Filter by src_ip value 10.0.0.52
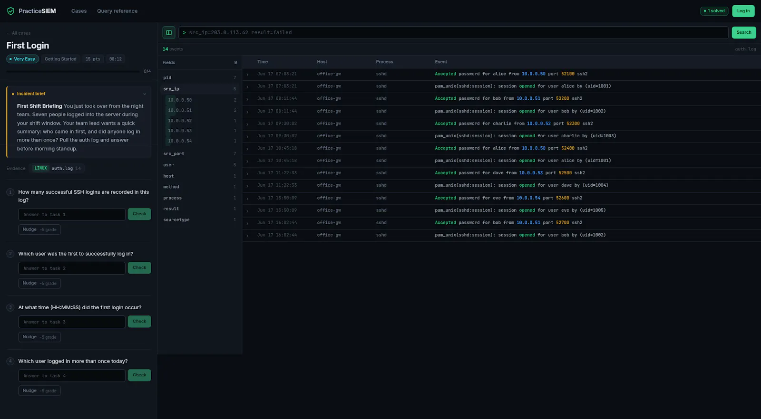 click(202, 121)
